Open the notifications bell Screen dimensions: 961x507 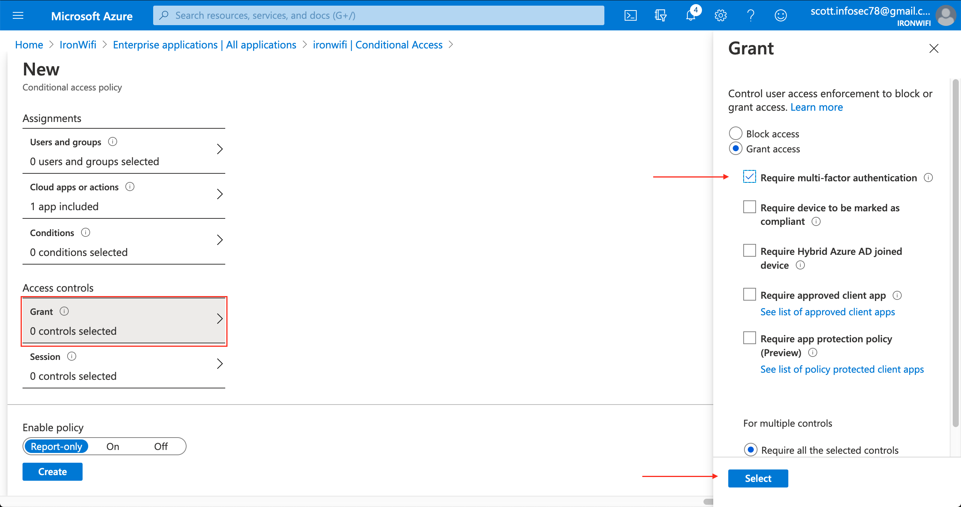tap(690, 15)
